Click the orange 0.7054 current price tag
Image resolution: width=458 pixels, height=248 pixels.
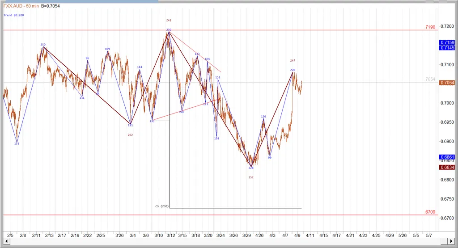click(x=447, y=83)
